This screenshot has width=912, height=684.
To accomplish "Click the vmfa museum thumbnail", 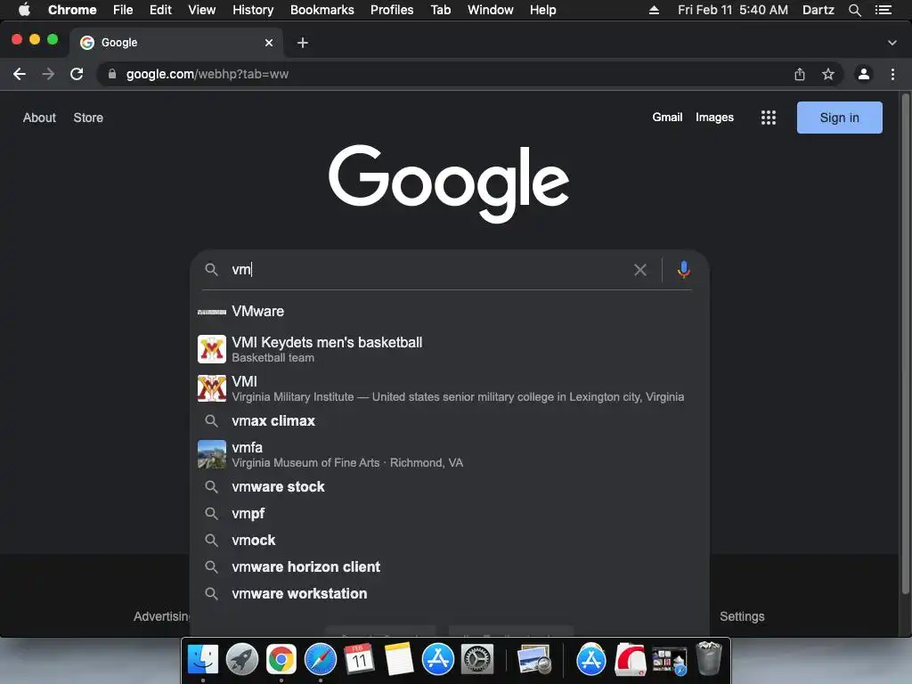I will point(212,454).
